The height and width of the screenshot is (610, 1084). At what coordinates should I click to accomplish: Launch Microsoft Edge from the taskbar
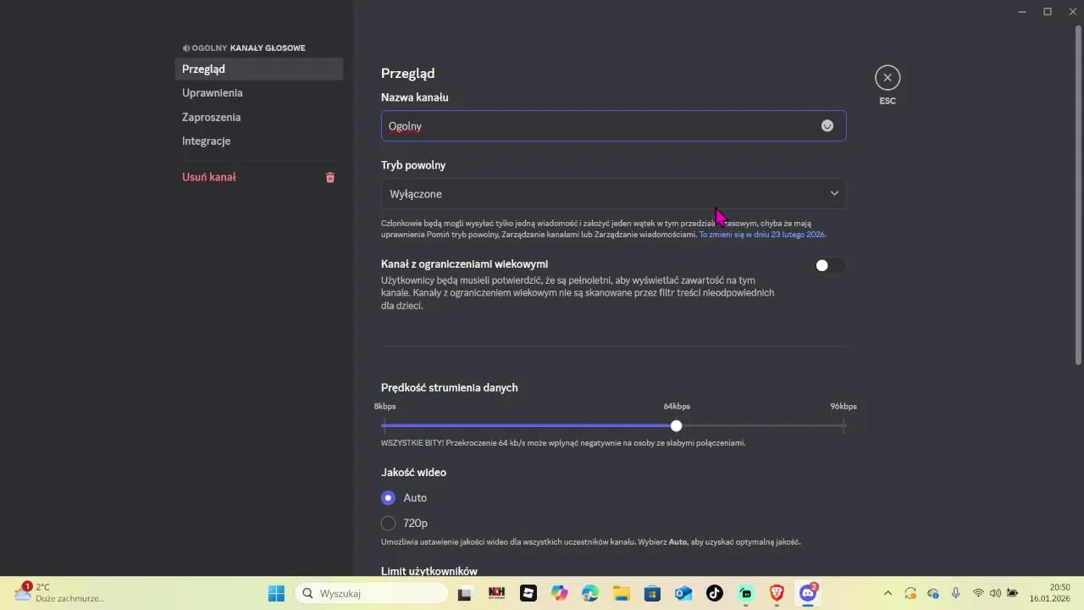tap(590, 593)
